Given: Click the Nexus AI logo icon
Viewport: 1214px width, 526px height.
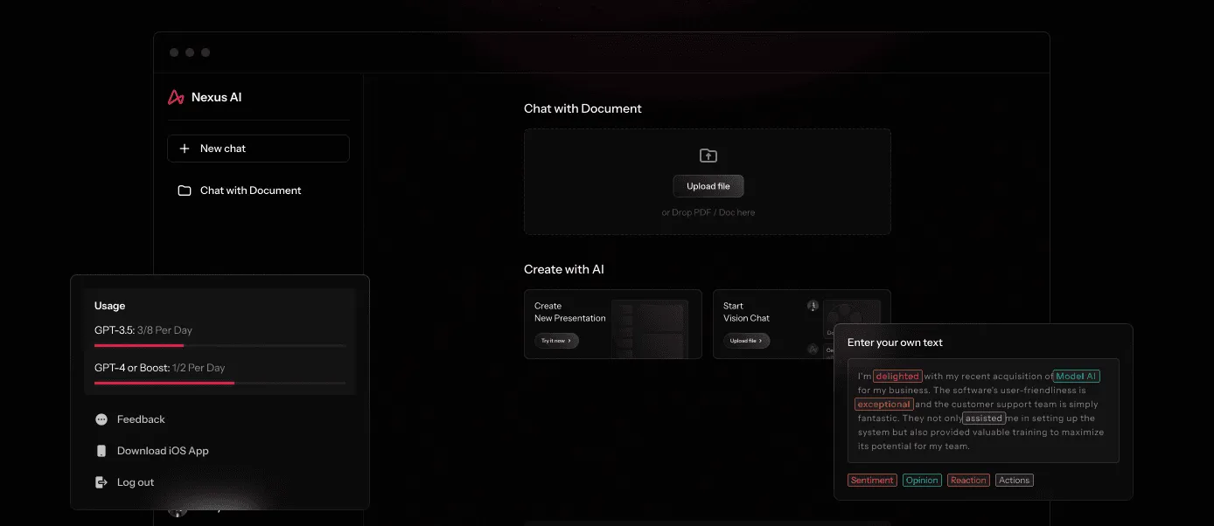Looking at the screenshot, I should pos(176,98).
